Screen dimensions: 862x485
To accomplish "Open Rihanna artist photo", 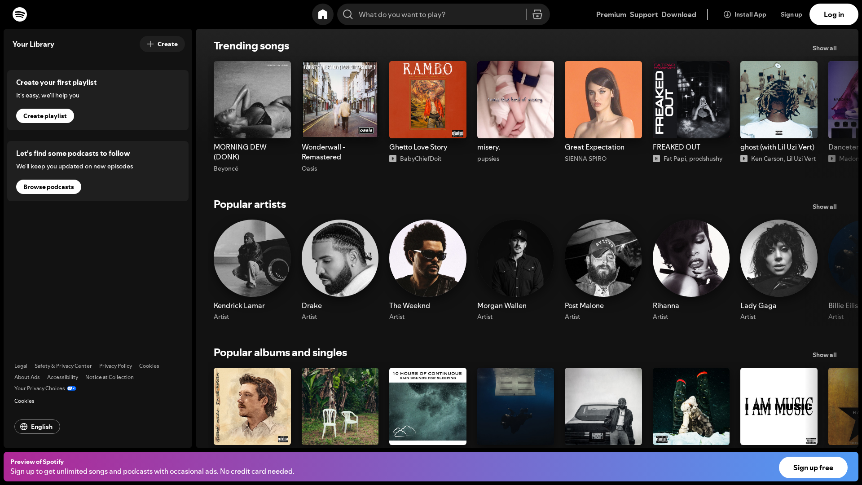I will [x=691, y=258].
